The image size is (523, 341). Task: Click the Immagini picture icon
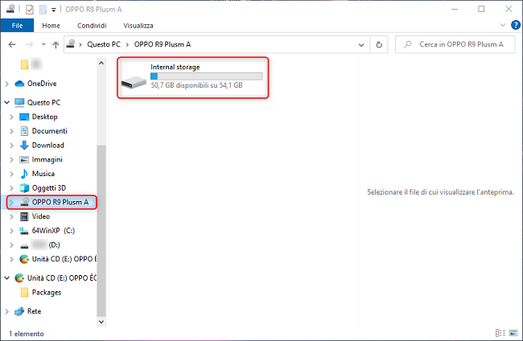point(24,160)
